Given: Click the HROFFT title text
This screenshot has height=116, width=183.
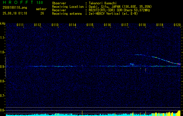Looking at the screenshot, I should 18,2.
